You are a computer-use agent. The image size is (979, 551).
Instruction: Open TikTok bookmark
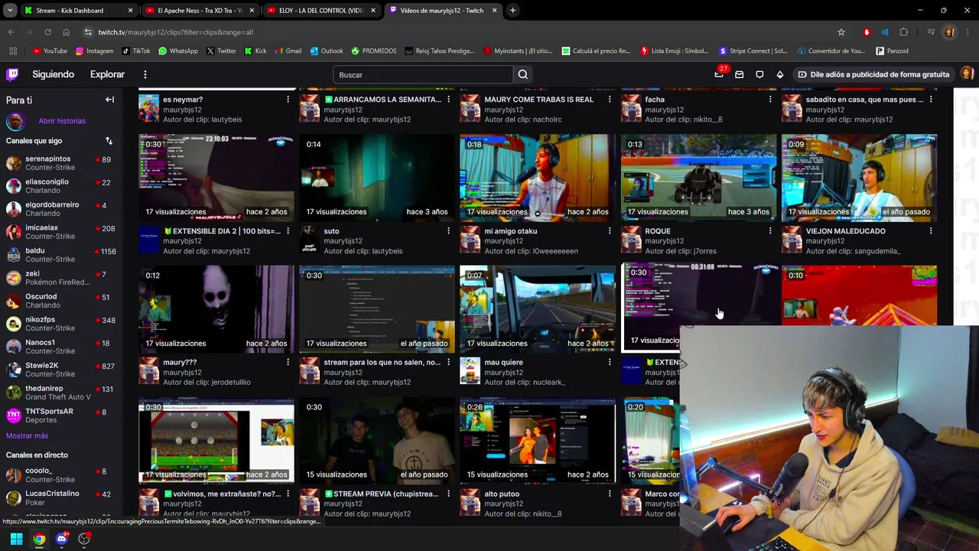[135, 51]
